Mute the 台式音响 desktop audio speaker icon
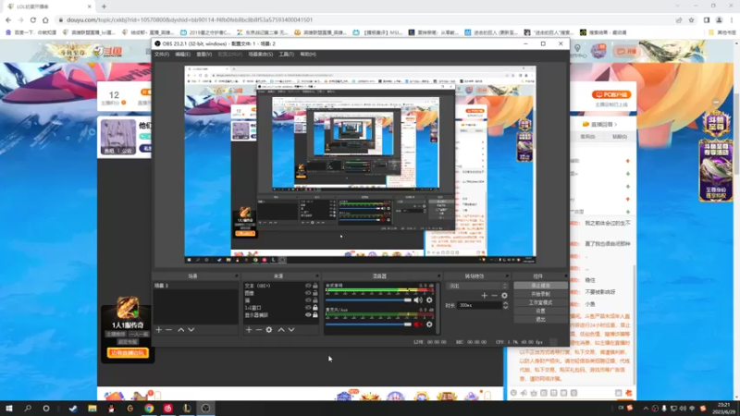 coord(418,300)
